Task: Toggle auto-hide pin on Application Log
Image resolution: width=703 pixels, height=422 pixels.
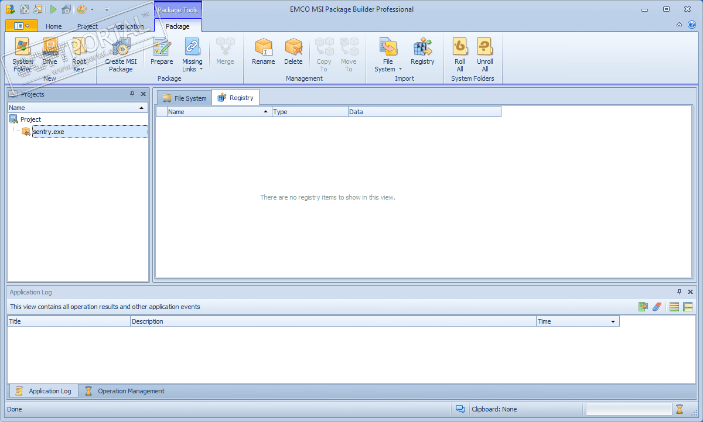Action: 680,291
